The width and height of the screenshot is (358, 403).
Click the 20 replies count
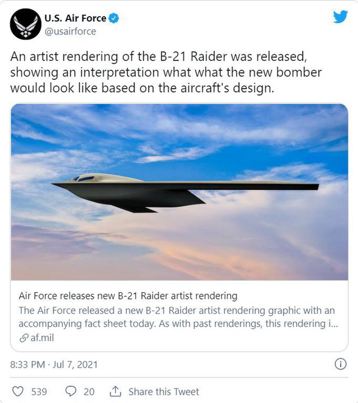(x=89, y=391)
